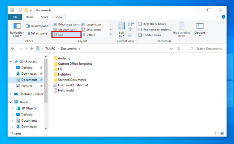Choose the Details layout view

91,35
